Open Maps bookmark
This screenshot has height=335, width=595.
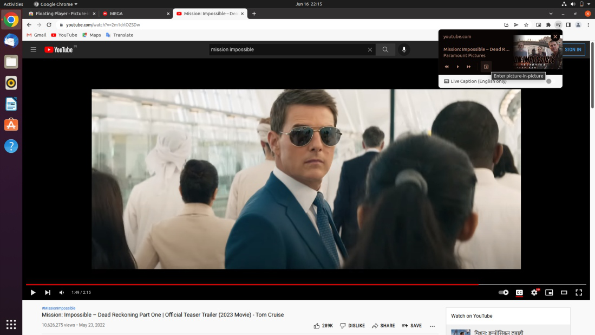[91, 35]
